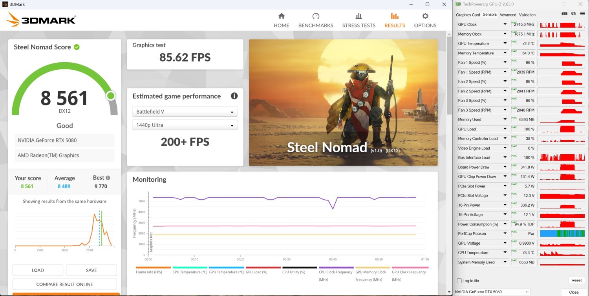Click the PerfCap Reason colored bar graph
The width and height of the screenshot is (589, 296).
(x=562, y=234)
